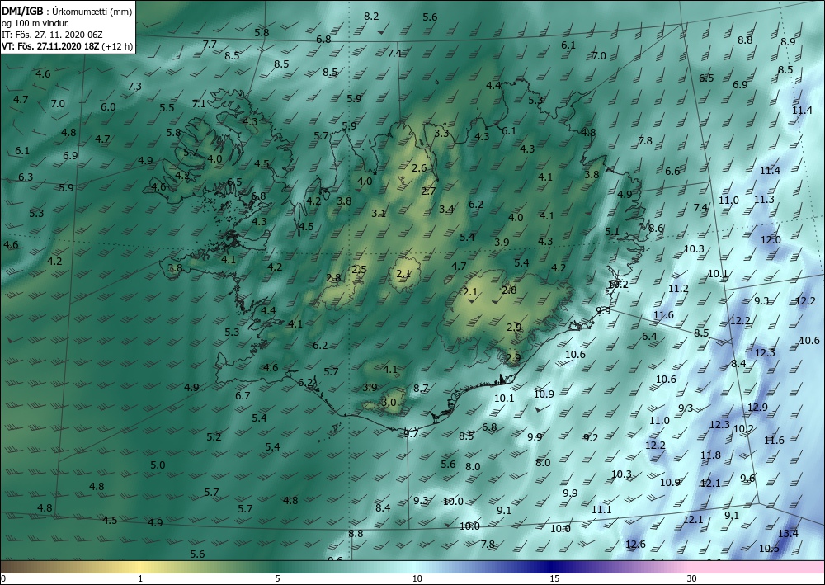Click the 3.4 value on the map

446,210
